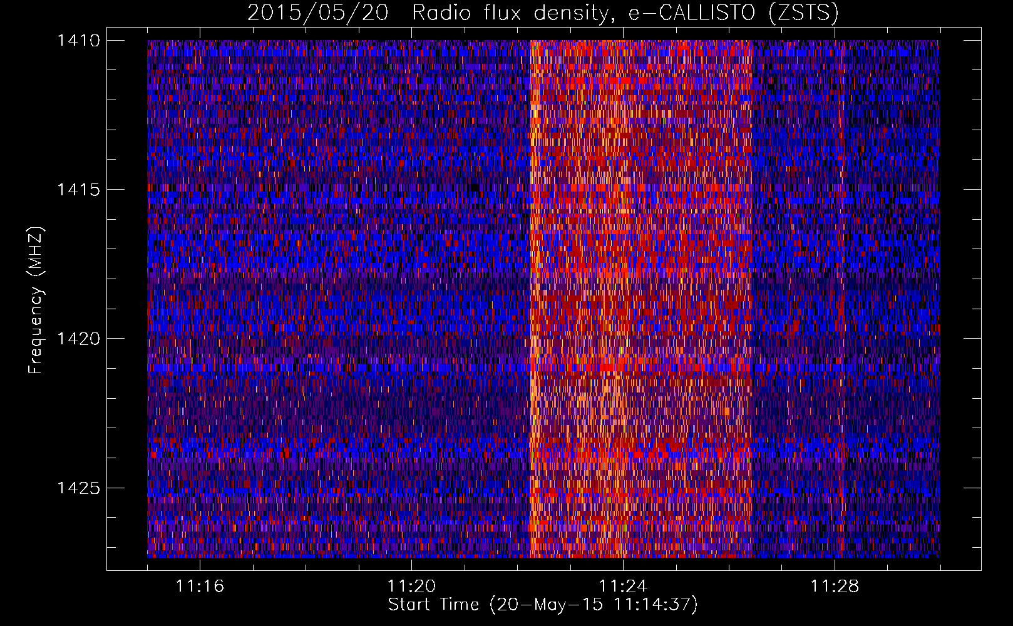Click the 11:16 time tick label
Image resolution: width=1013 pixels, height=626 pixels.
200,586
